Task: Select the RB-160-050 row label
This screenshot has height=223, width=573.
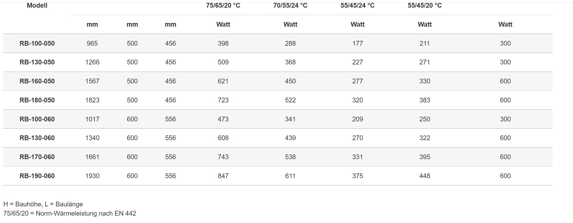Action: [37, 81]
